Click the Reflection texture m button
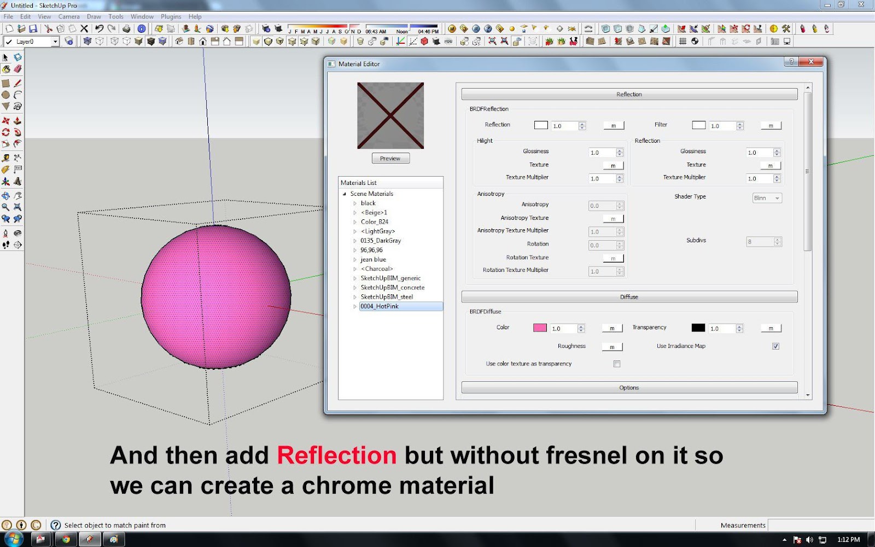This screenshot has width=875, height=547. (614, 126)
